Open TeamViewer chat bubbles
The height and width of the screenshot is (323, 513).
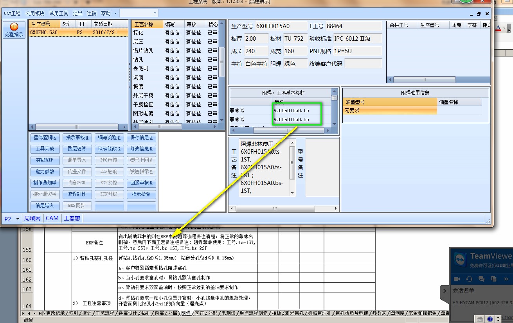coord(482,279)
